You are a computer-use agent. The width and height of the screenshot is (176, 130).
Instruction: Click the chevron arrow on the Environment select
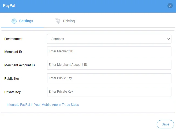point(168,39)
